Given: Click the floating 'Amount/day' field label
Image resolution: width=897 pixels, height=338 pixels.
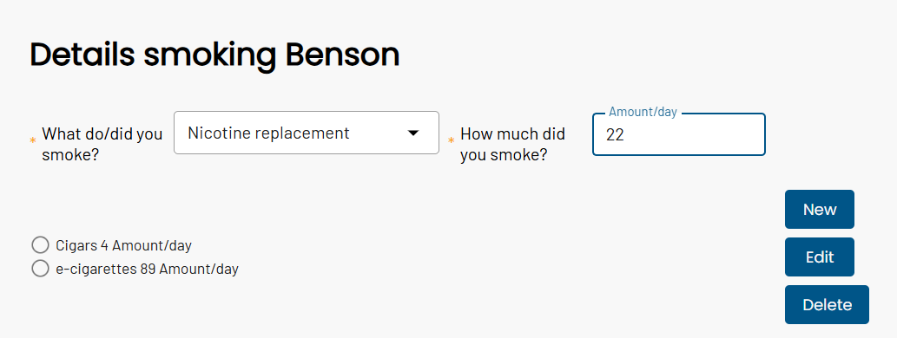Looking at the screenshot, I should pos(643,112).
